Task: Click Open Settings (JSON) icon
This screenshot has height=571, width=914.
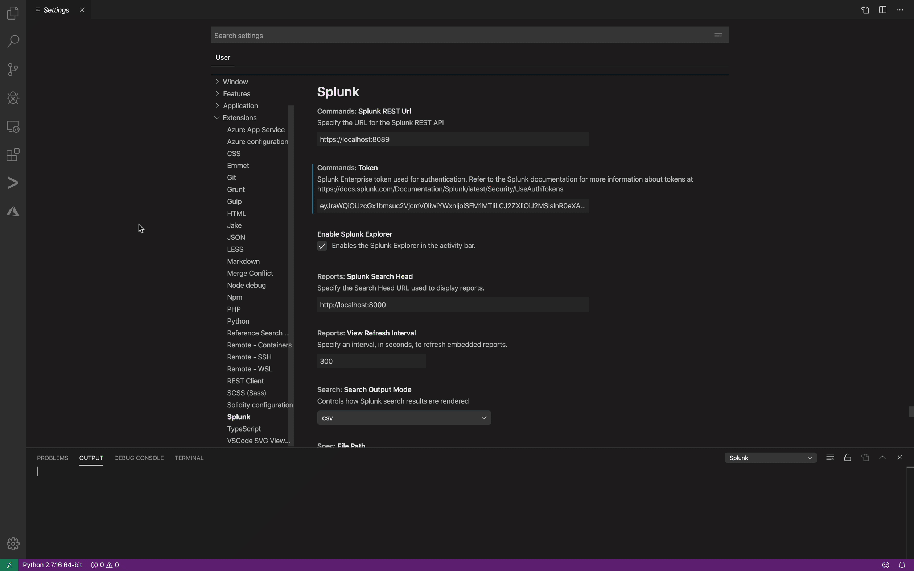Action: pyautogui.click(x=865, y=10)
